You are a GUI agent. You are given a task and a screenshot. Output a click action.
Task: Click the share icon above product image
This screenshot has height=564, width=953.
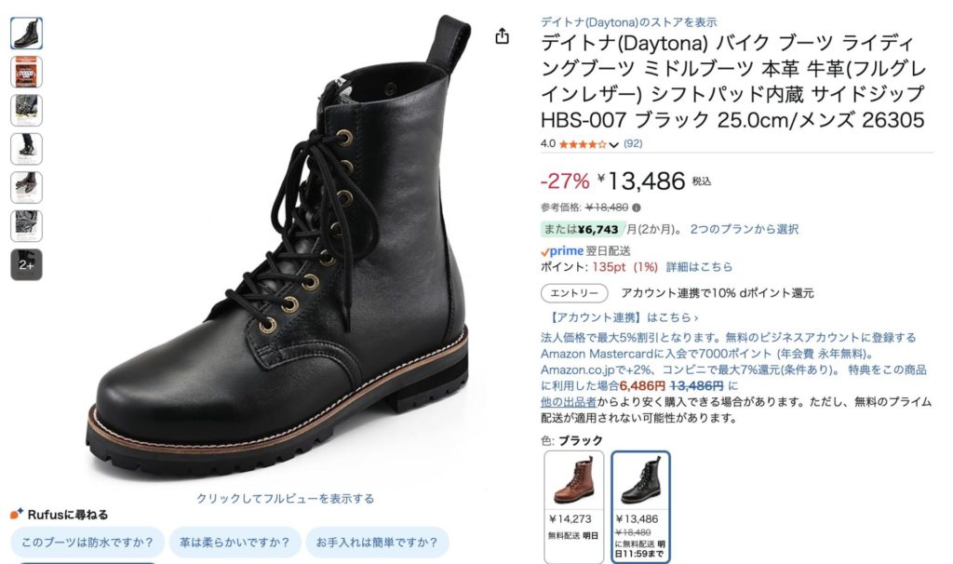point(502,36)
